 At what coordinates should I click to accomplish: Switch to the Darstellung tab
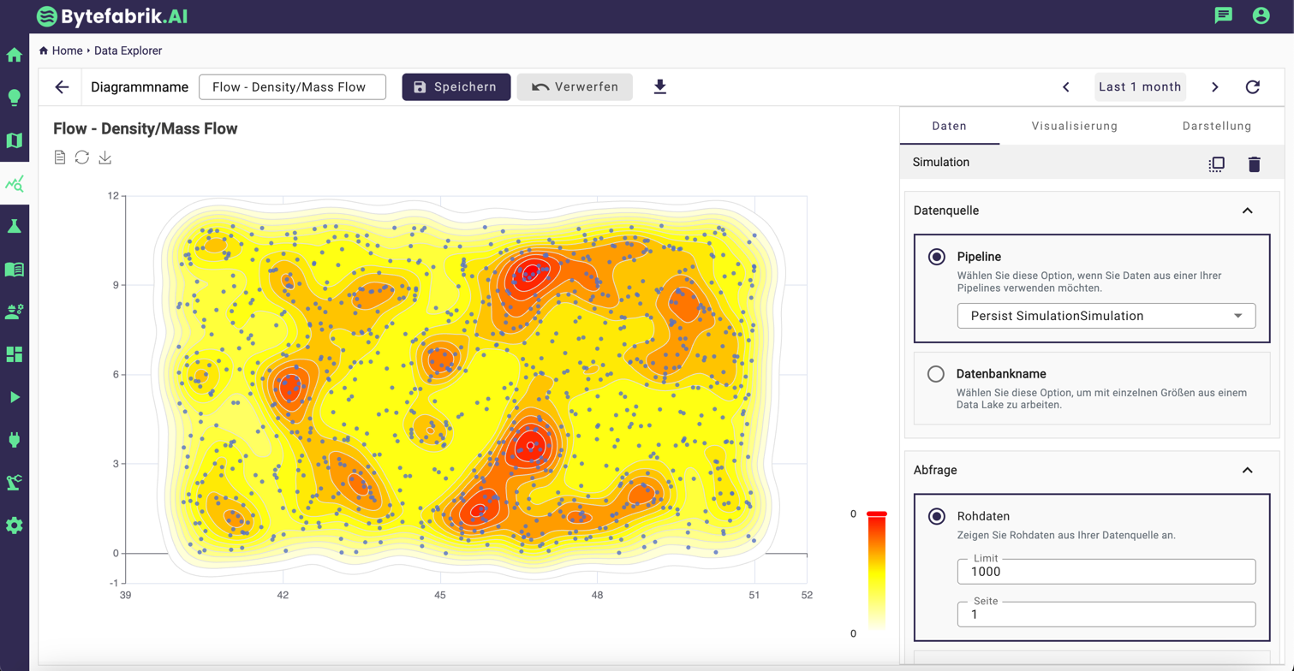coord(1216,126)
